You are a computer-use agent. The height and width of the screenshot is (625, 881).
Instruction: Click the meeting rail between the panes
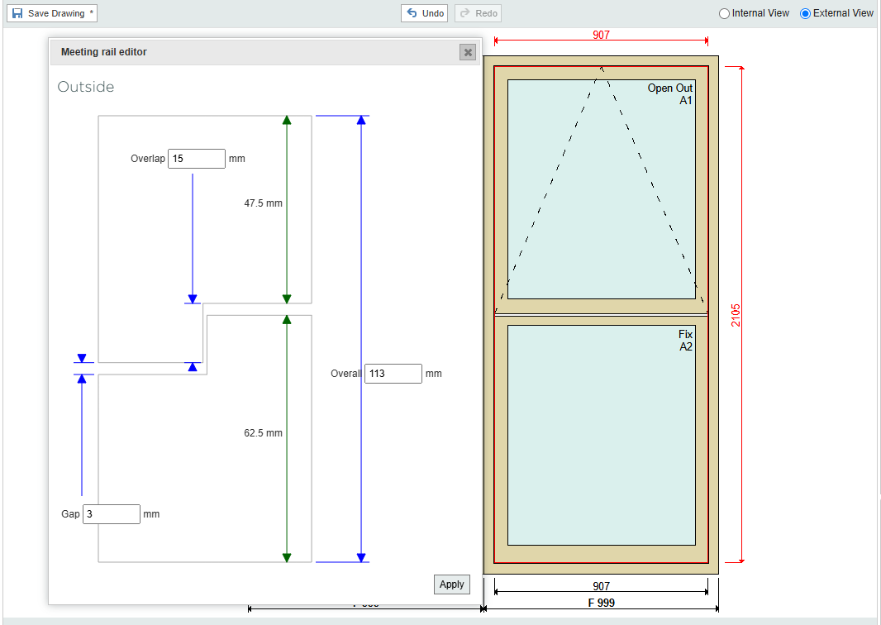(x=601, y=314)
